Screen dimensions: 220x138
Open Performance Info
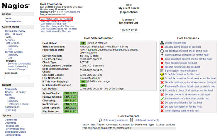15,129
